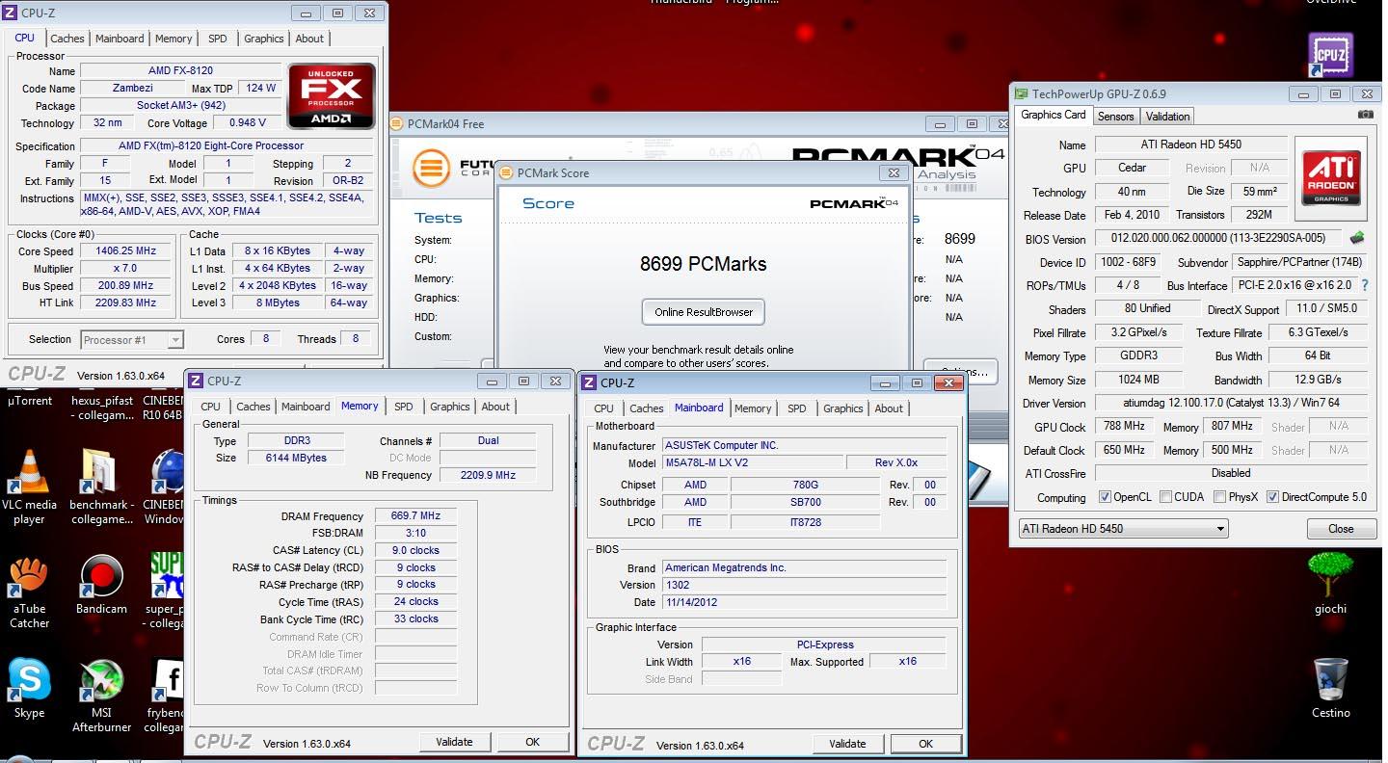Click the AMD FX processor logo
The image size is (1388, 763).
tap(331, 96)
